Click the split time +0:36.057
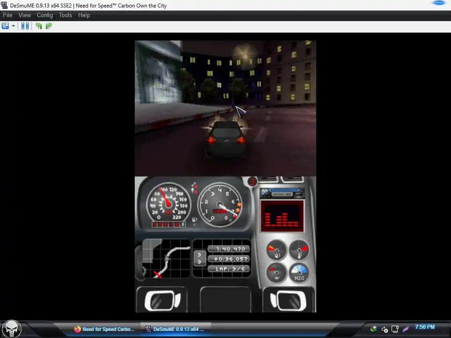 pos(229,259)
